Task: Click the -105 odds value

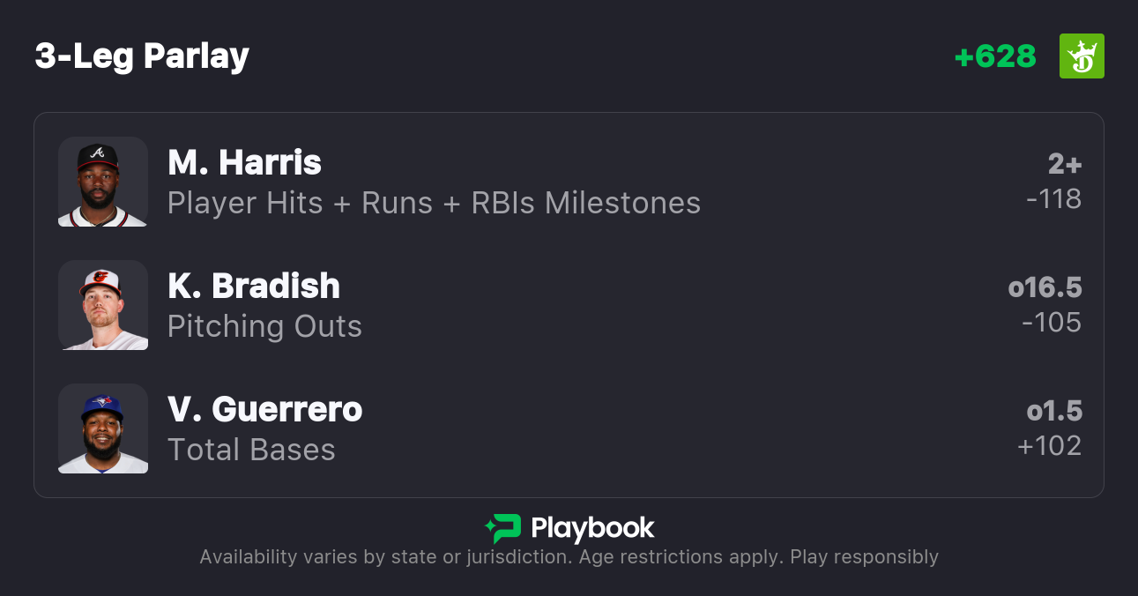Action: click(1052, 323)
